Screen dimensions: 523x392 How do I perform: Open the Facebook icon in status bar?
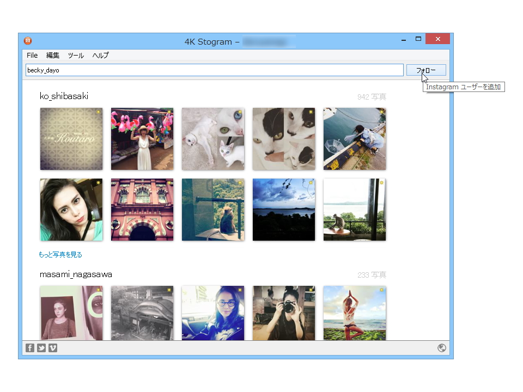point(30,348)
